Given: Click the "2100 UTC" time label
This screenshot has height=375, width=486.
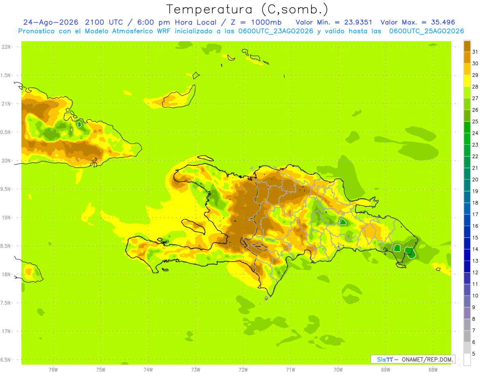Looking at the screenshot, I should (x=105, y=22).
